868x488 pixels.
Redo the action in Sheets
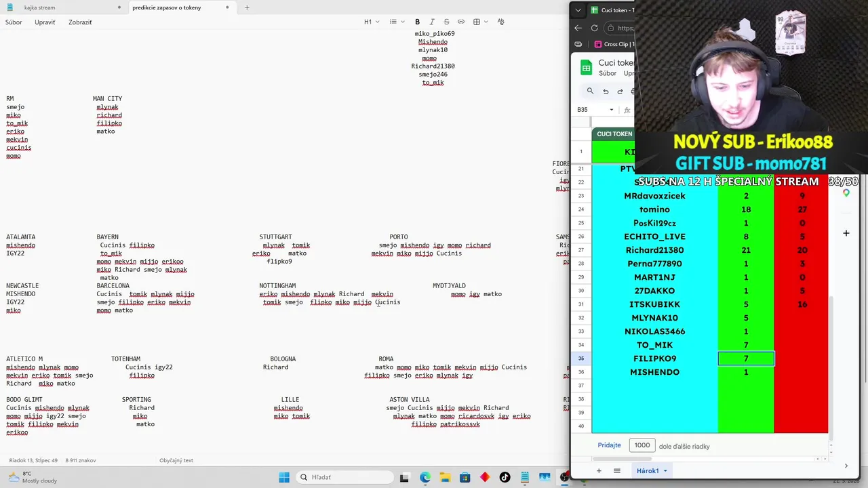click(620, 91)
